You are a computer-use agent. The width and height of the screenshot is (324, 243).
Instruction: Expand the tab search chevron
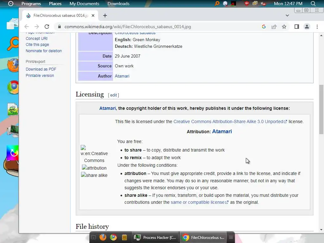point(287,16)
